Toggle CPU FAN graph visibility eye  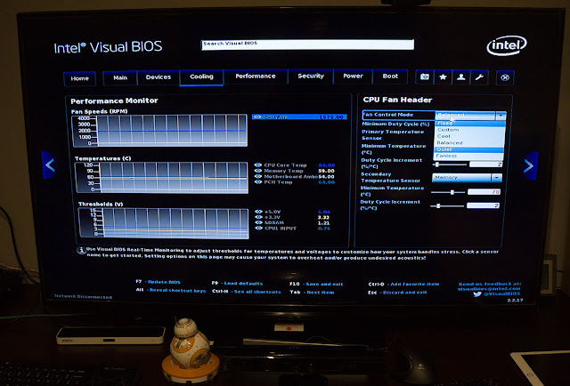[x=257, y=117]
